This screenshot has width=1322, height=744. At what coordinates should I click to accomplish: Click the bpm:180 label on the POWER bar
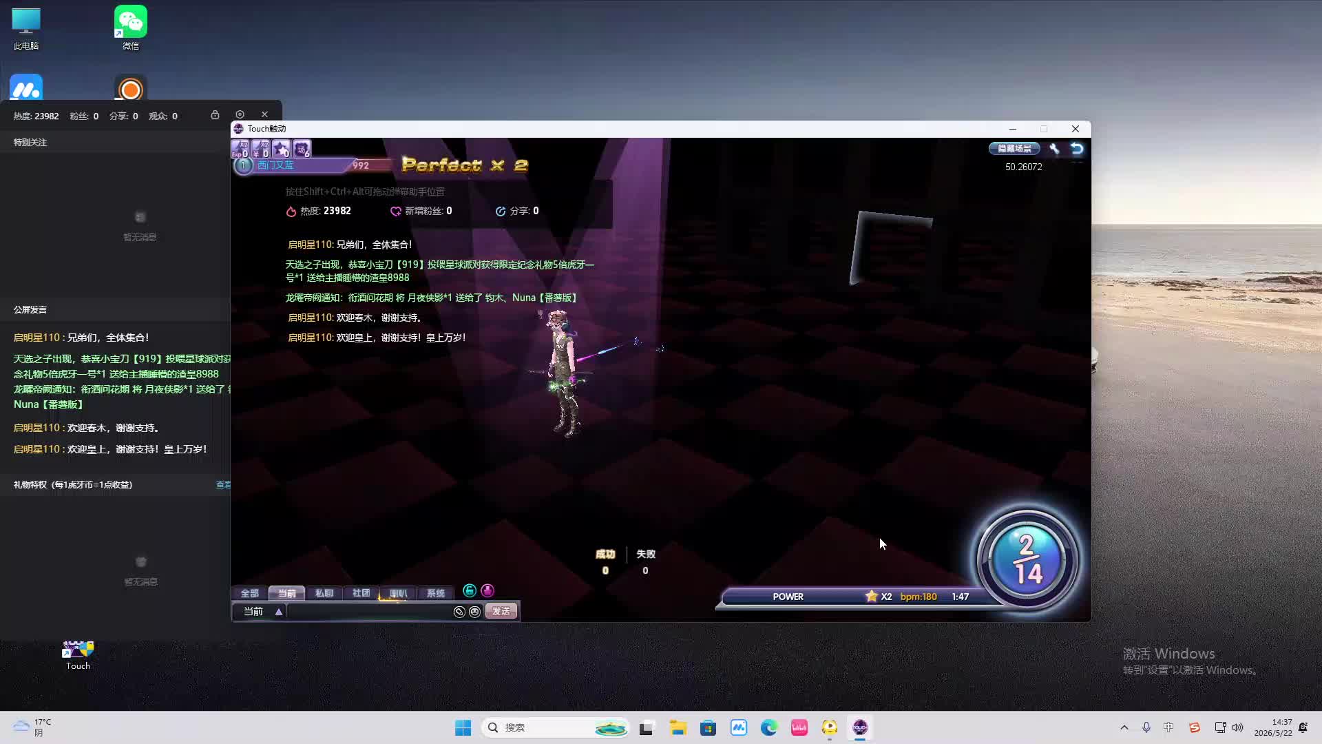point(919,597)
